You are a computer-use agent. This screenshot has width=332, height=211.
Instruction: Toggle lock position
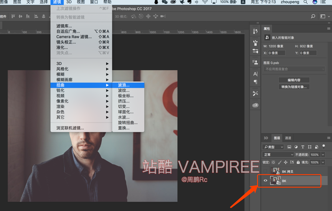pyautogui.click(x=286, y=162)
